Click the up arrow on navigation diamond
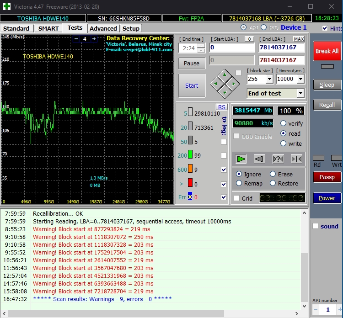 [x=225, y=75]
